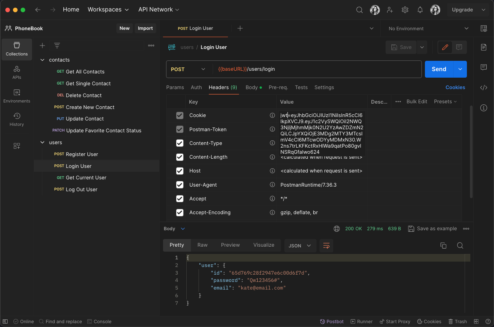
Task: Open the Environments sidebar panel
Action: click(x=17, y=96)
